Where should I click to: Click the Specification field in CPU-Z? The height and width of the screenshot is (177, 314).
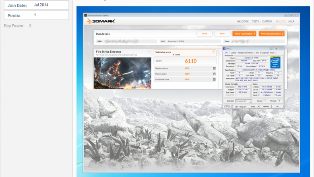click(x=259, y=70)
